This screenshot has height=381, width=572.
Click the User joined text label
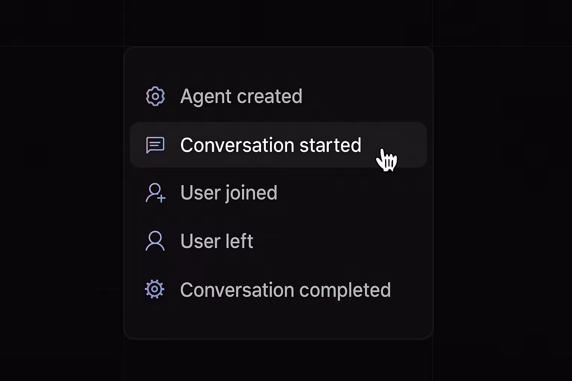[x=229, y=193]
